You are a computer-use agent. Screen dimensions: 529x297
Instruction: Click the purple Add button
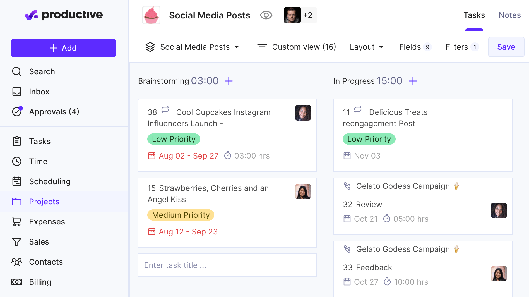pyautogui.click(x=64, y=48)
